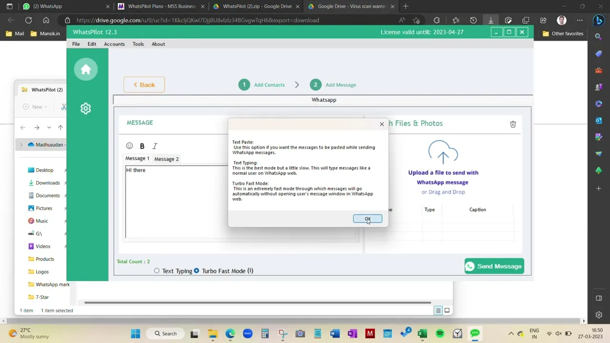The width and height of the screenshot is (610, 343).
Task: Open taskbar Search box
Action: (x=166, y=333)
